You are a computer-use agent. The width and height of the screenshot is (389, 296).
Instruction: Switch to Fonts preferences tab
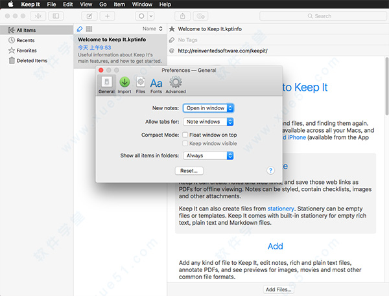coord(156,85)
